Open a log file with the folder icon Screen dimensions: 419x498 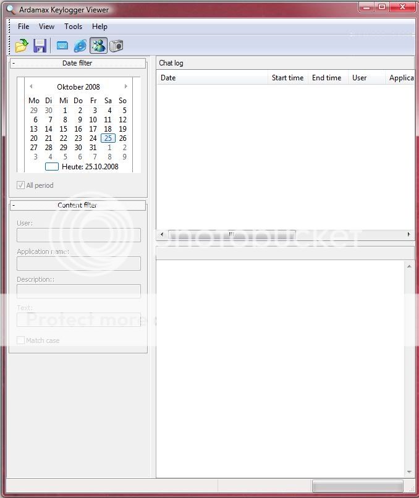[22, 46]
